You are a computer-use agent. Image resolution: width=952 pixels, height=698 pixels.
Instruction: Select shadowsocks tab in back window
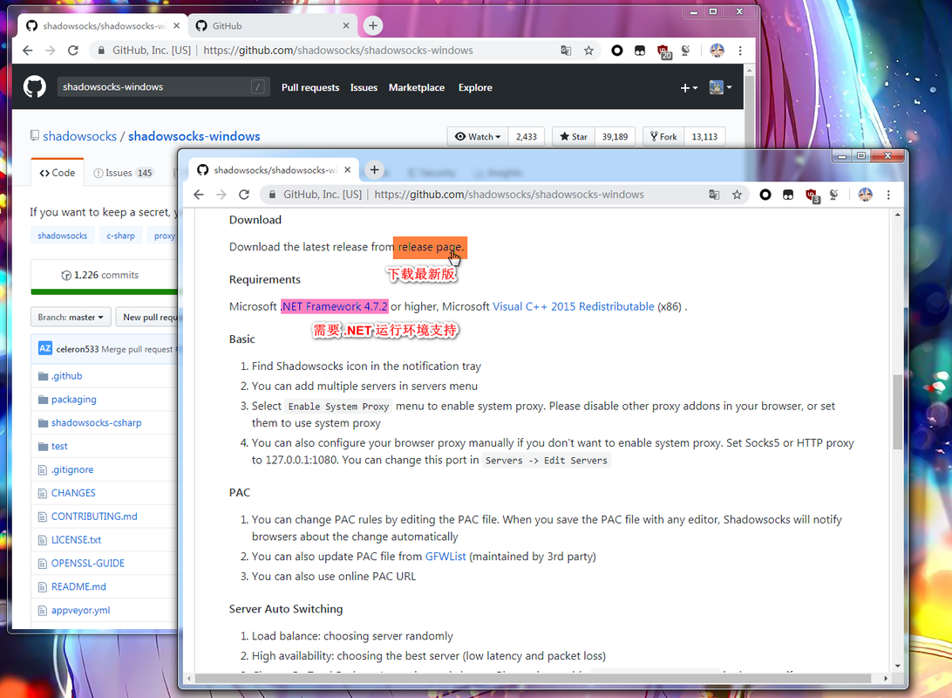click(101, 25)
